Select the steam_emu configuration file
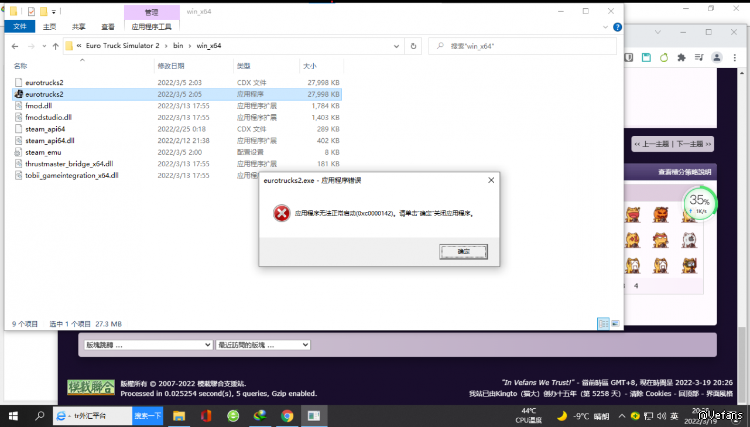This screenshot has width=750, height=427. (43, 152)
